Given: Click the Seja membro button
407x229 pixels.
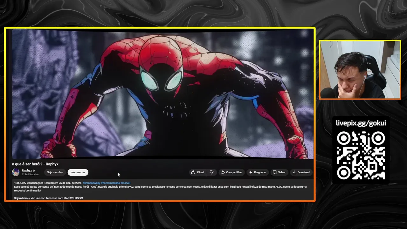Looking at the screenshot, I should (55, 172).
